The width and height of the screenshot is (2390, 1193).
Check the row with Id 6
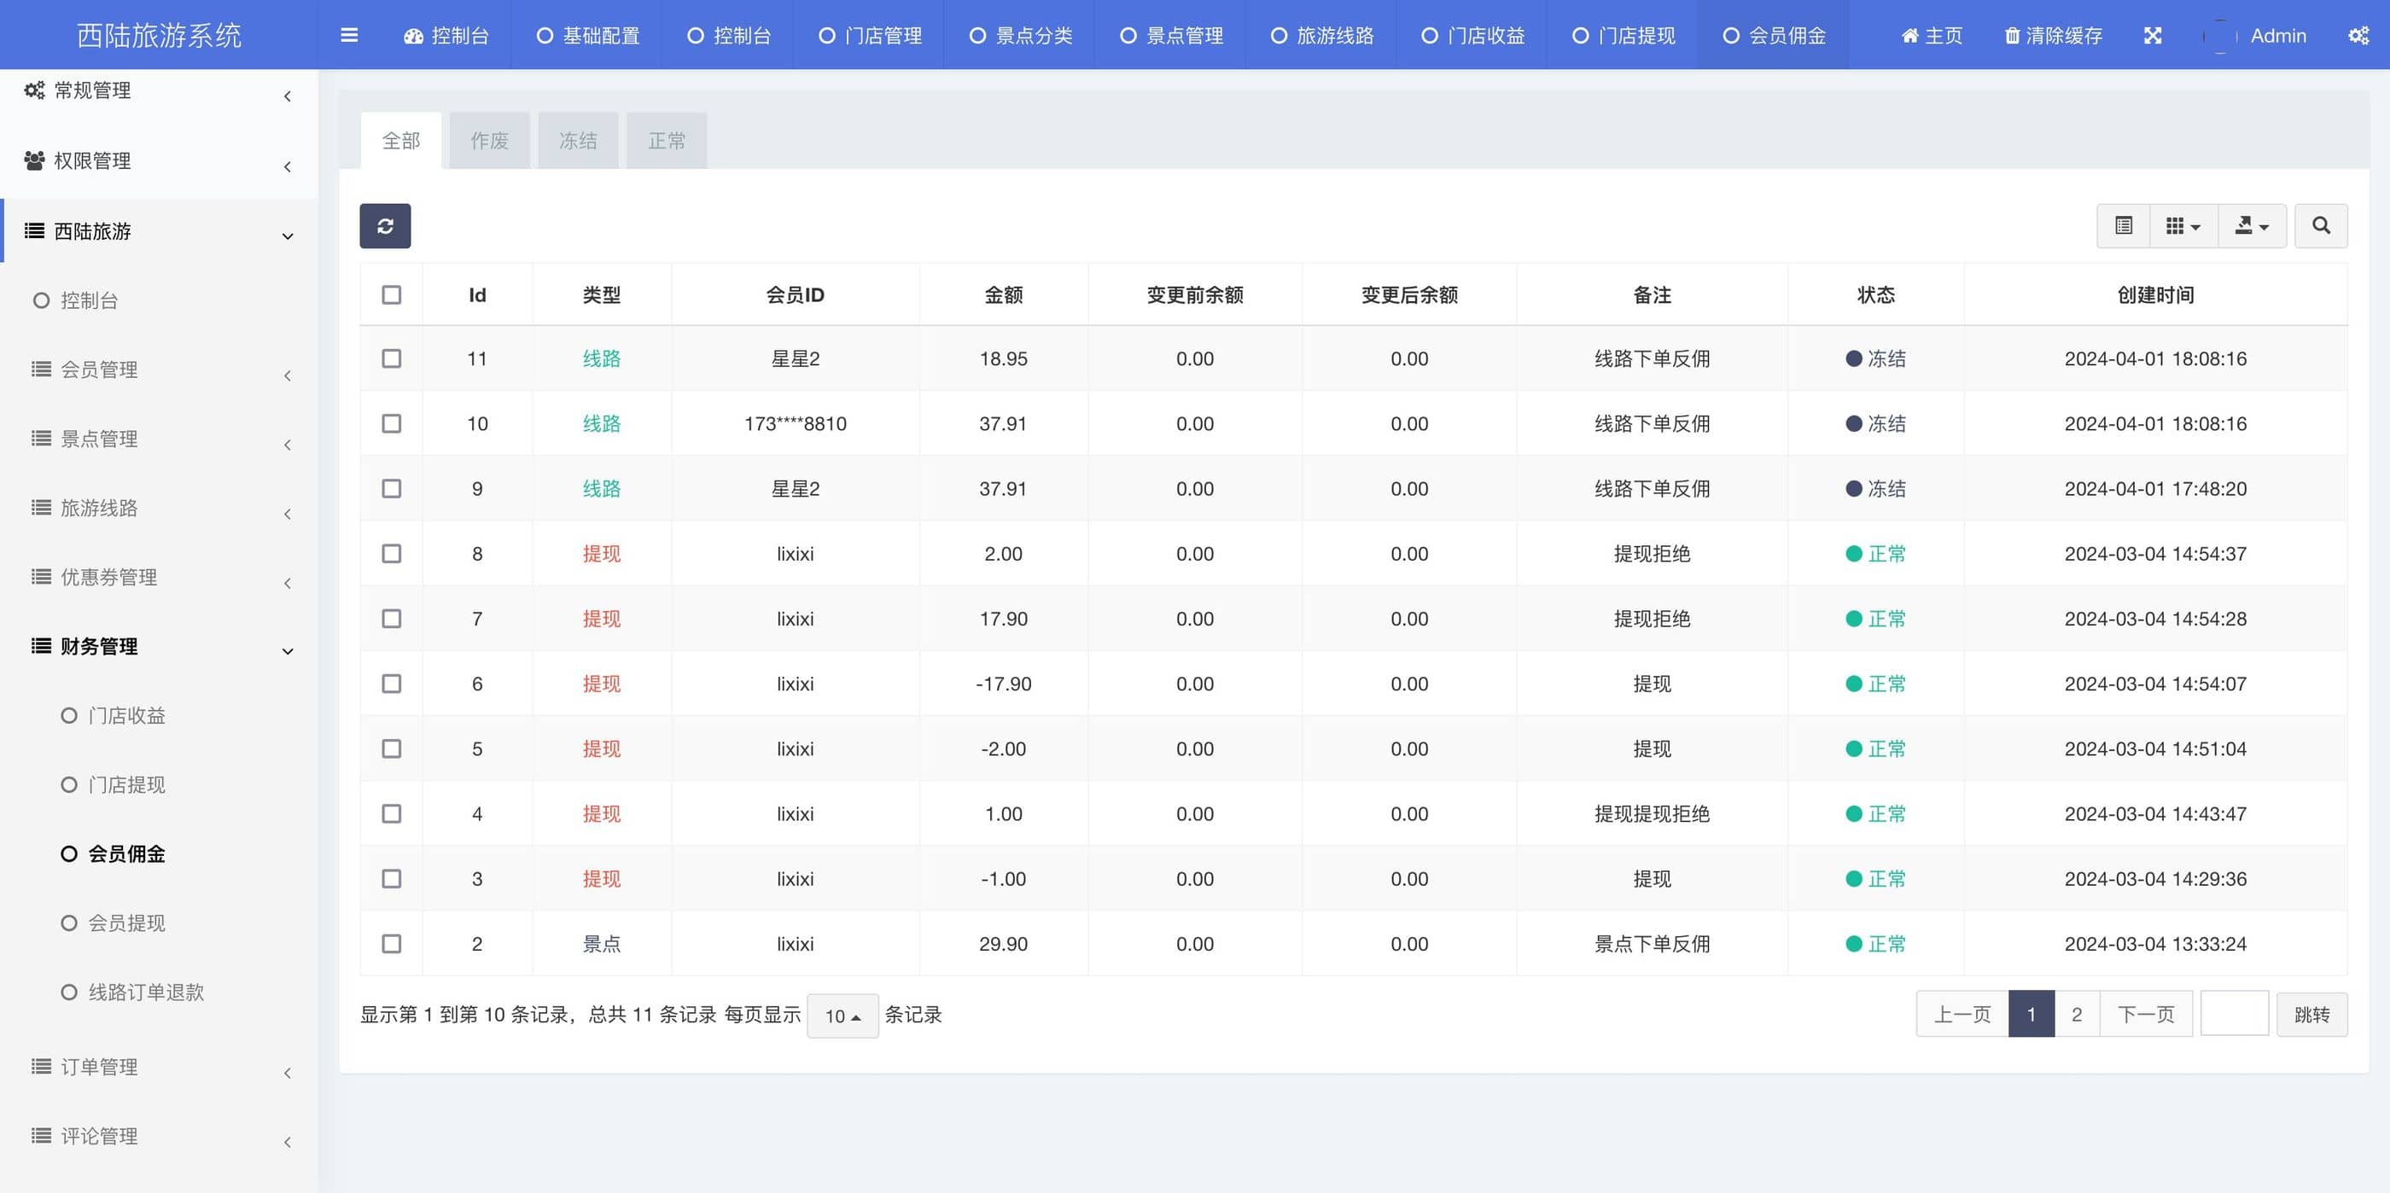(x=392, y=683)
